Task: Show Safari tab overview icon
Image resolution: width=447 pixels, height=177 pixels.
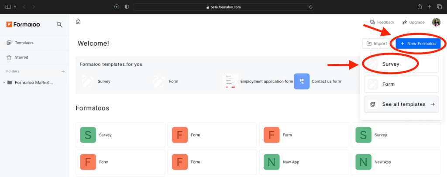Action: coord(439,7)
